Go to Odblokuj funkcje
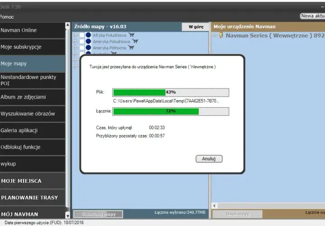 pos(32,147)
